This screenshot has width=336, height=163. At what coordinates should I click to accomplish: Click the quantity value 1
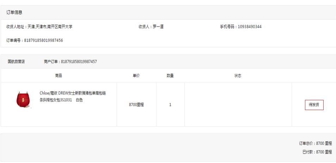pos(170,104)
